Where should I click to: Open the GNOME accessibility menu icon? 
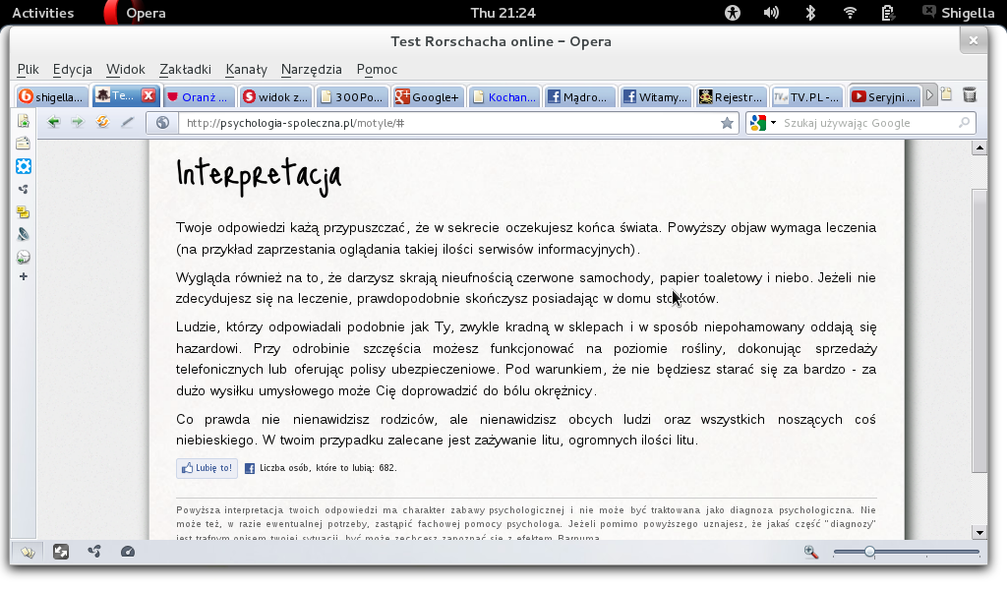733,13
